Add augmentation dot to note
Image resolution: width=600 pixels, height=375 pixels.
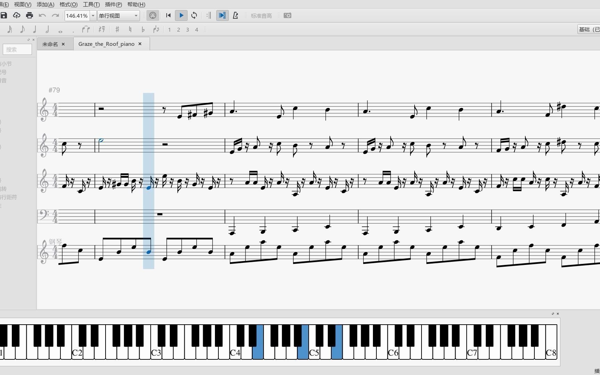(73, 31)
